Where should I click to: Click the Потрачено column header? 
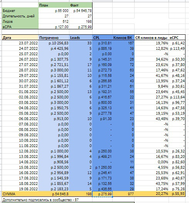54,38
